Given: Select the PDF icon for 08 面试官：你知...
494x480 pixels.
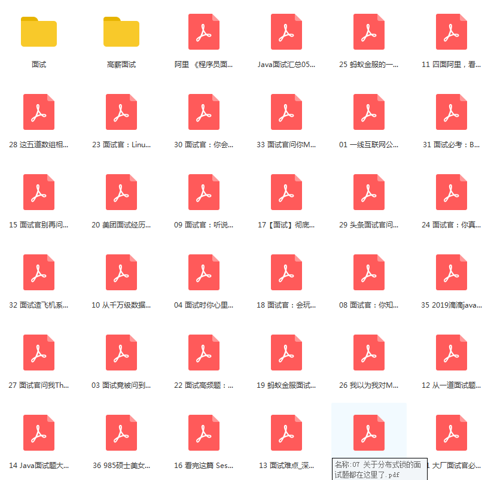Looking at the screenshot, I should tap(369, 272).
